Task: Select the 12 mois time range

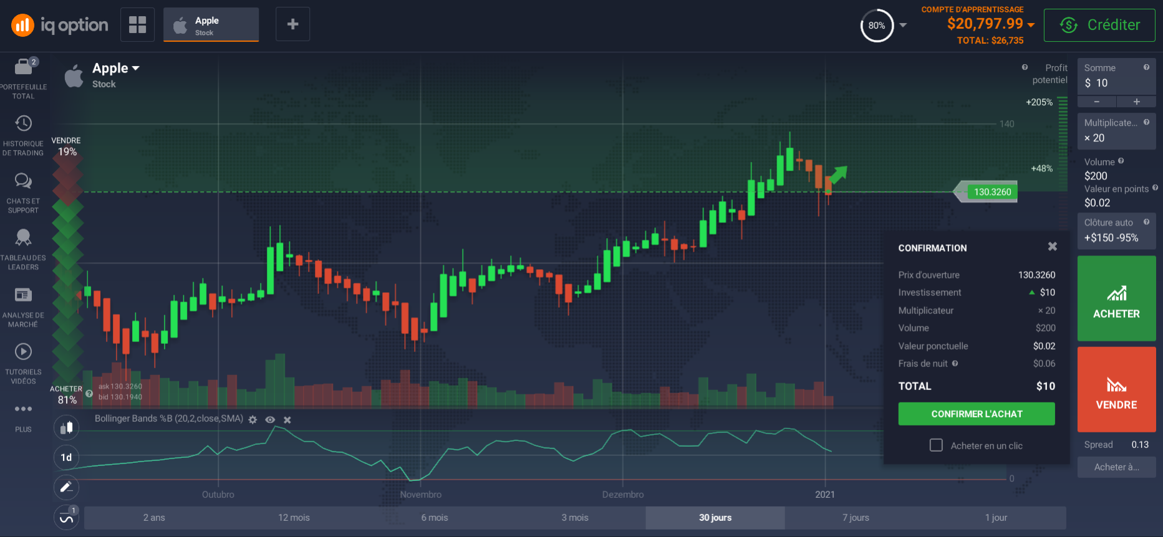Action: point(294,518)
